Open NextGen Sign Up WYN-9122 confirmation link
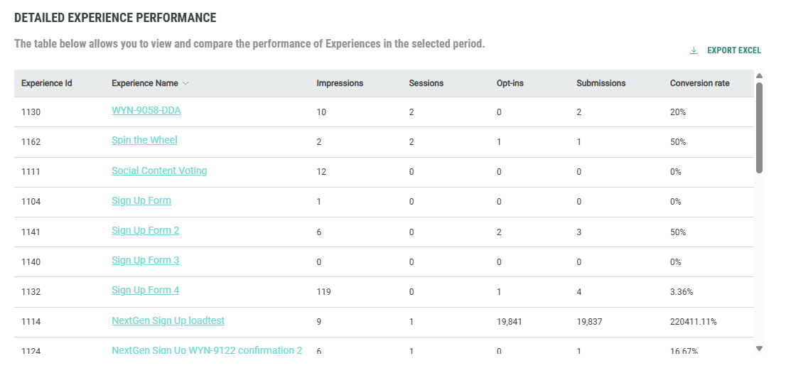 [x=207, y=350]
